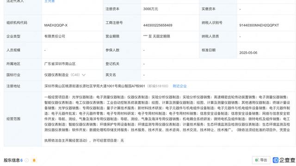The image size is (296, 166).
Task: Click the 所属地区 field label
Action: [x=13, y=64]
